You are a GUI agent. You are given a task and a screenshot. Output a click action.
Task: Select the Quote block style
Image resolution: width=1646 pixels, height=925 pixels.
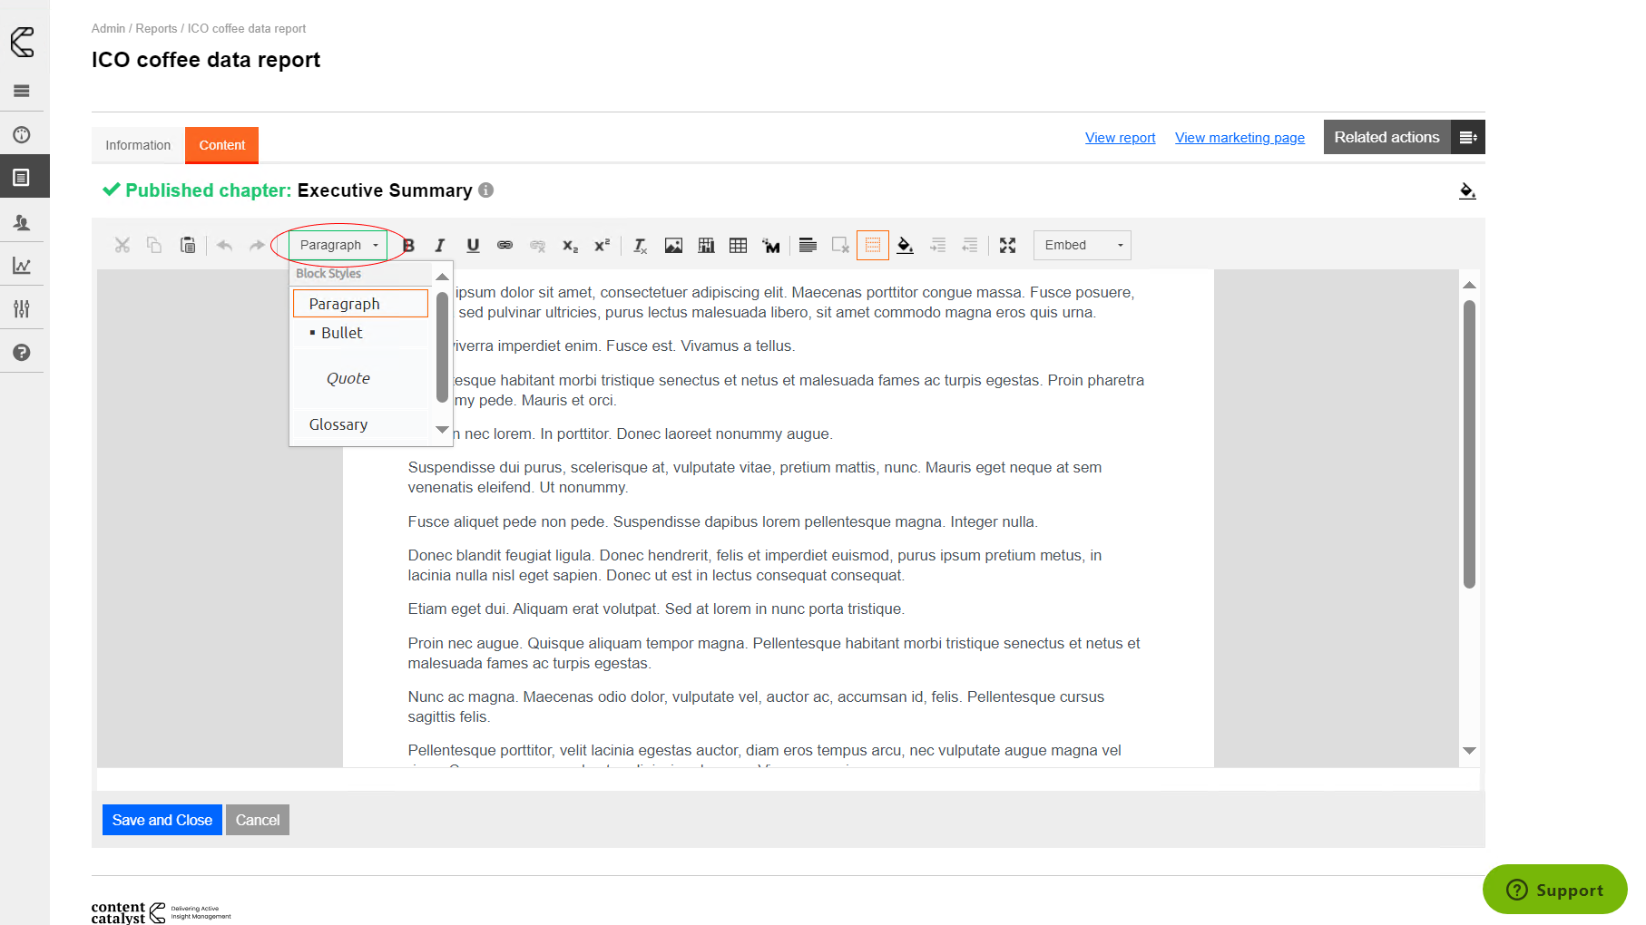[348, 379]
